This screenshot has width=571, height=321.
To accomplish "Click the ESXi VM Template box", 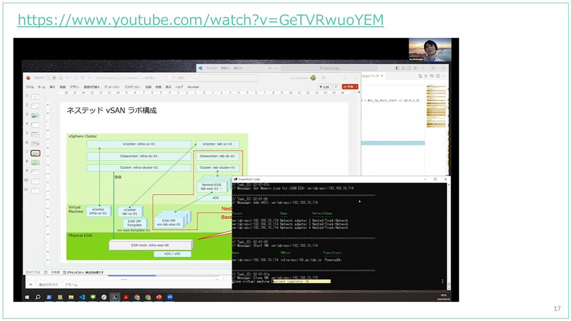I will click(x=135, y=223).
